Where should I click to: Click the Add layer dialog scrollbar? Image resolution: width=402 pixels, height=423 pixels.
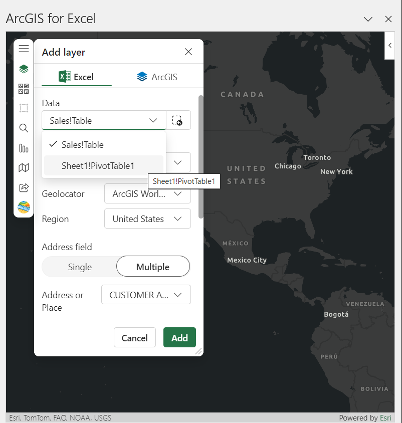(200, 157)
